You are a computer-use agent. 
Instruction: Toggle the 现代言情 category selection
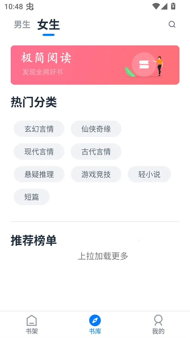click(x=39, y=152)
